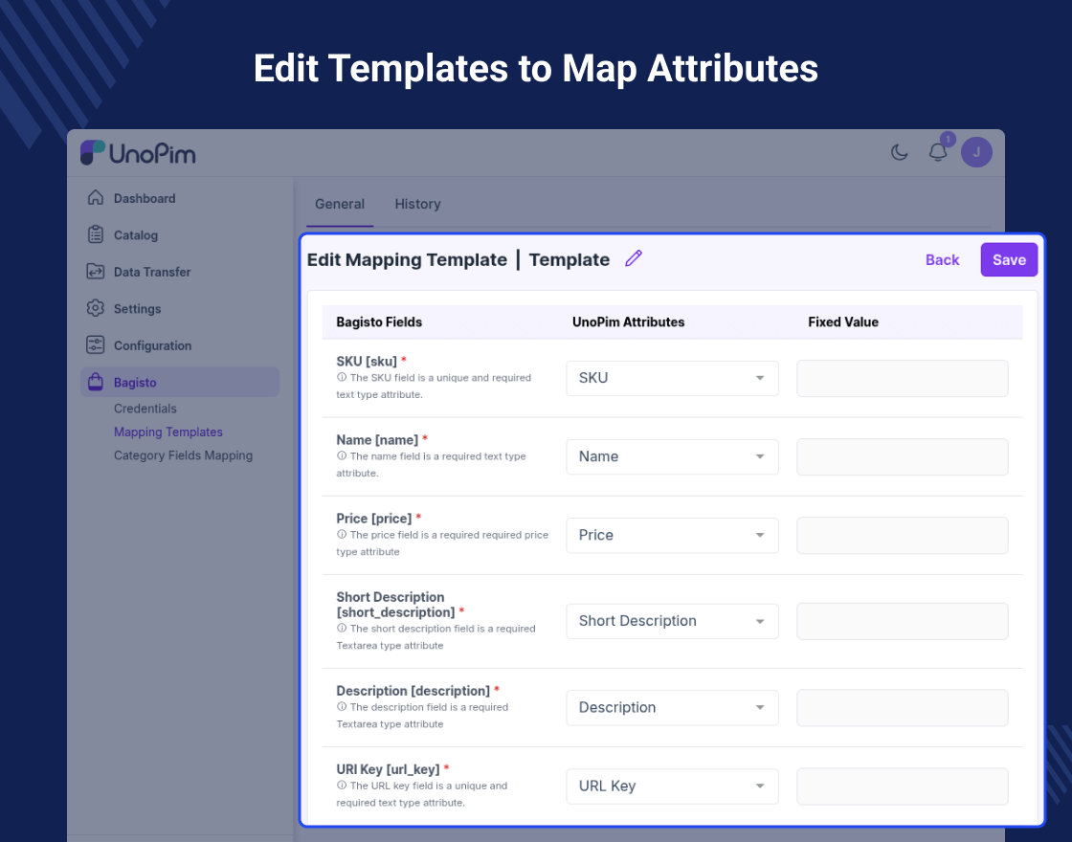The width and height of the screenshot is (1072, 842).
Task: Click the pencil icon beside Template title
Action: 634,258
